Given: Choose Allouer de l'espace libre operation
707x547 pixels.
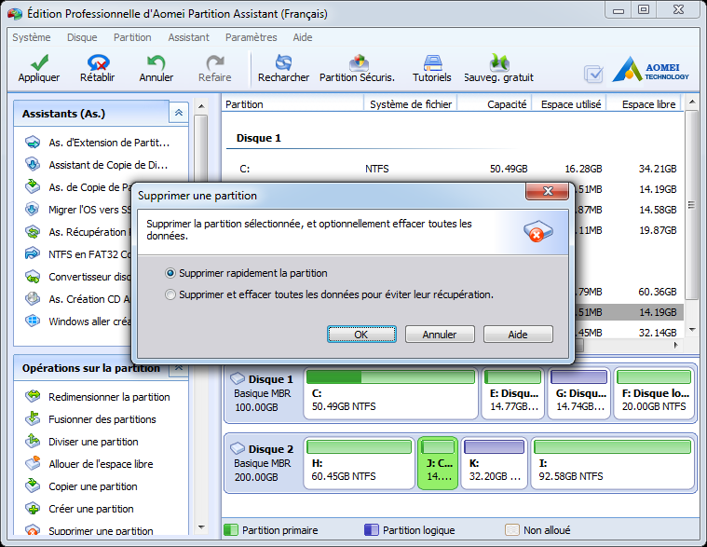Looking at the screenshot, I should point(88,464).
